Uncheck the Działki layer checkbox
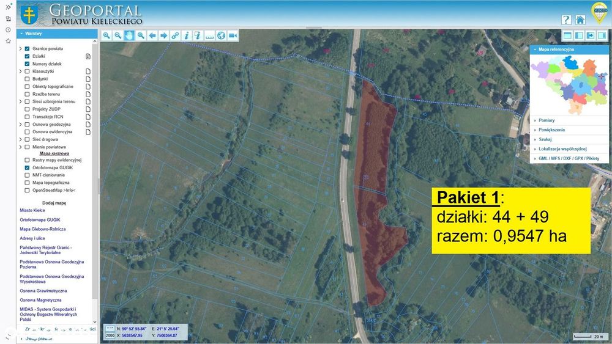Viewport: 612px width, 344px height. coord(27,56)
